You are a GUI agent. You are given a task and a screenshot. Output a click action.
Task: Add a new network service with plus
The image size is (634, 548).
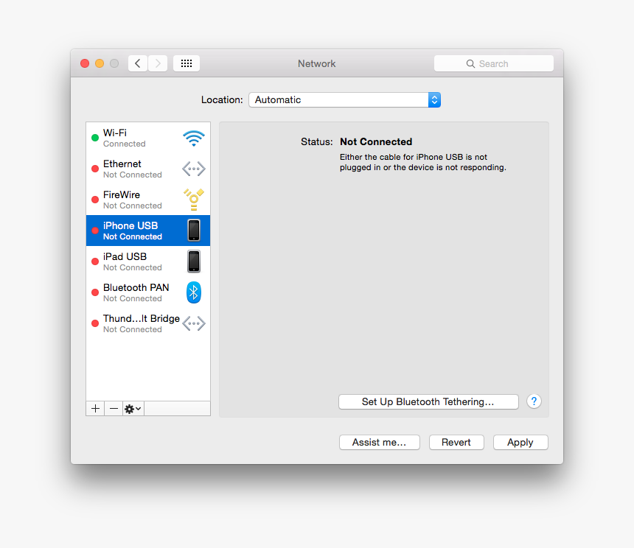(x=95, y=409)
